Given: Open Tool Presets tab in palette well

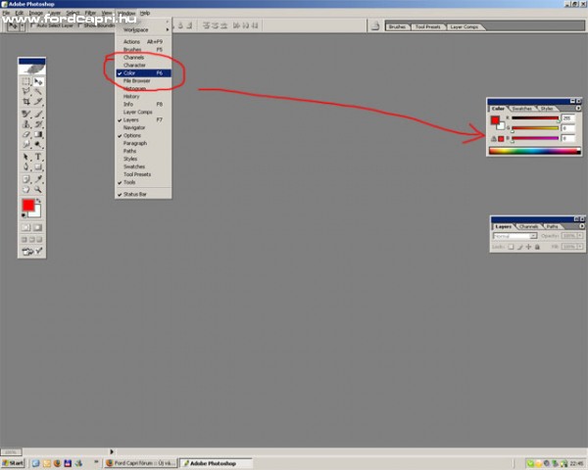Looking at the screenshot, I should 427,26.
